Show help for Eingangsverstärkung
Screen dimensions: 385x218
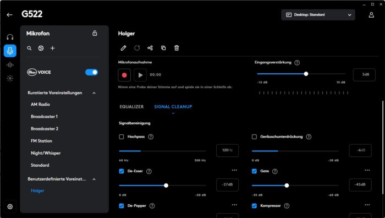(x=297, y=63)
